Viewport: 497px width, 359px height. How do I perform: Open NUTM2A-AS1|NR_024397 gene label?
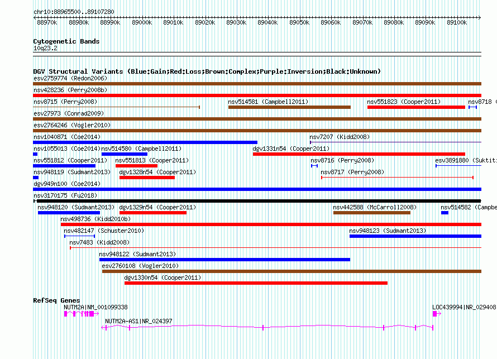point(139,321)
